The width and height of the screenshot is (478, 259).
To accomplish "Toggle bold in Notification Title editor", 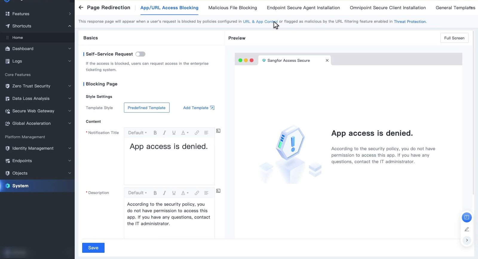I will coord(155,133).
